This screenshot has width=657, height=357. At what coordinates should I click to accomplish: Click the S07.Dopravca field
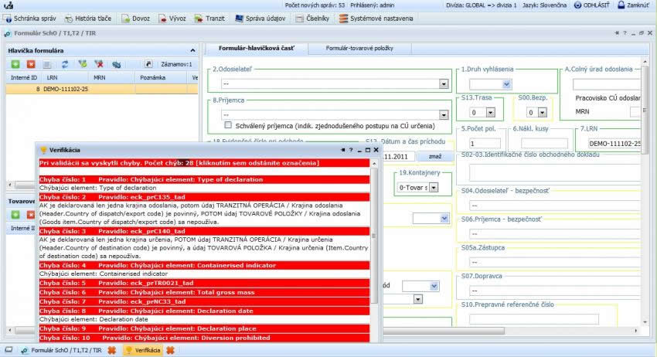pyautogui.click(x=555, y=291)
